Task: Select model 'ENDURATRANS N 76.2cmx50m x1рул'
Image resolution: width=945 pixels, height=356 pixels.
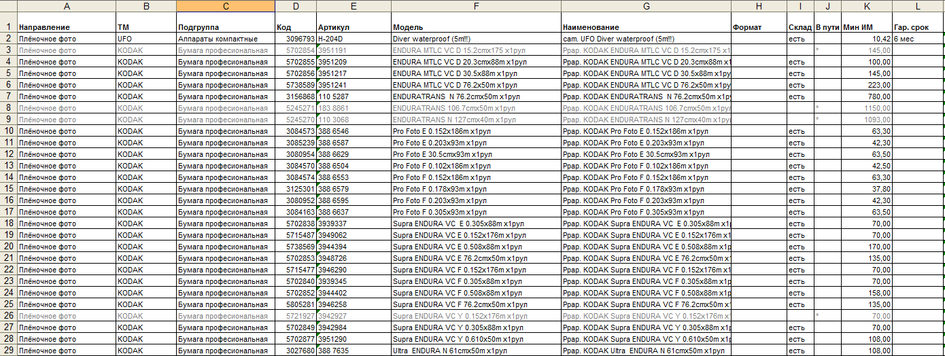Action: coord(476,96)
